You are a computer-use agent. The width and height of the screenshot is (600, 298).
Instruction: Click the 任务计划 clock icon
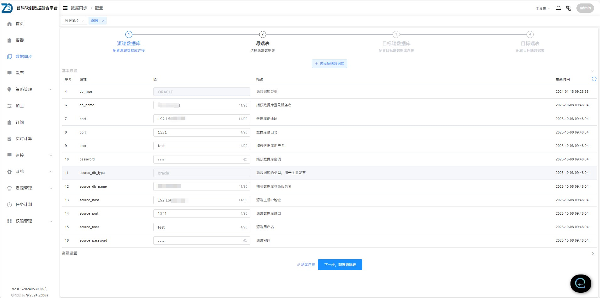point(9,205)
